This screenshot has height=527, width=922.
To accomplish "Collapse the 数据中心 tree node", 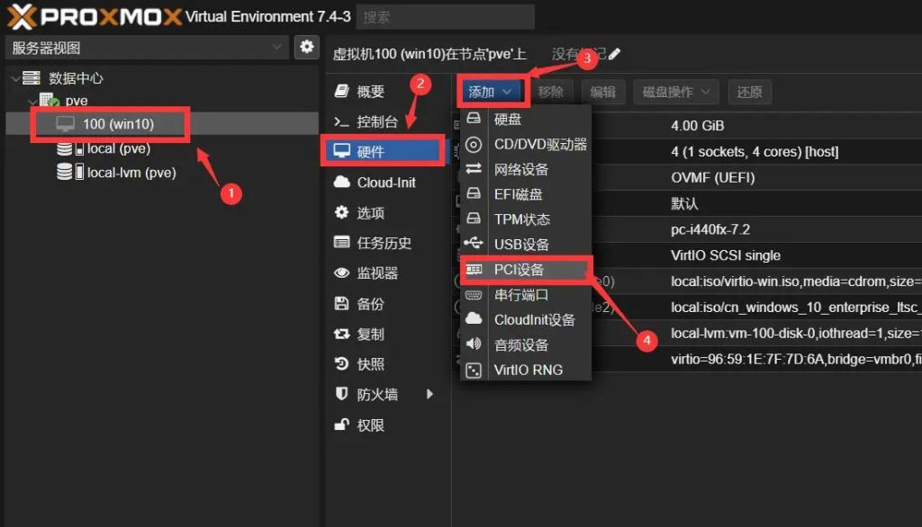I will tap(16, 78).
